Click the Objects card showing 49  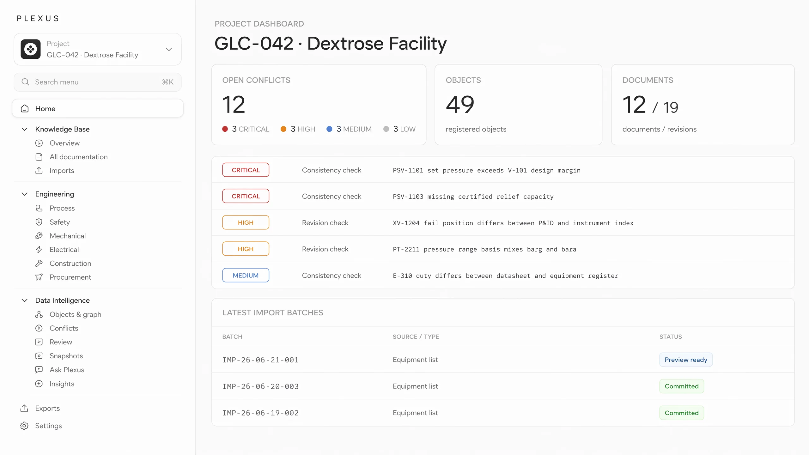click(x=518, y=105)
